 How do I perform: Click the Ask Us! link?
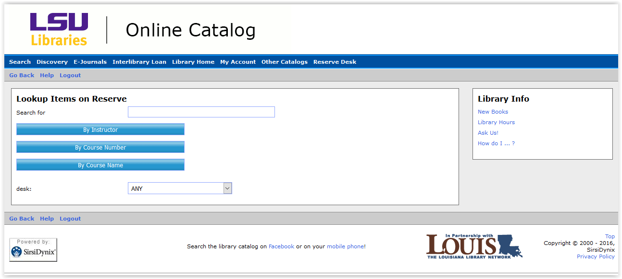488,133
